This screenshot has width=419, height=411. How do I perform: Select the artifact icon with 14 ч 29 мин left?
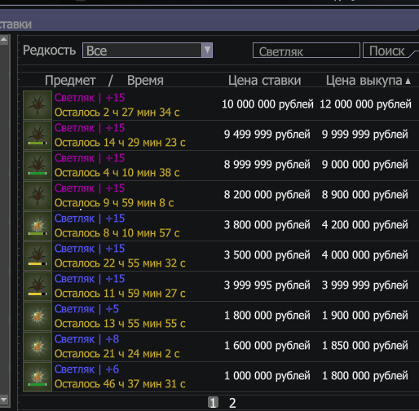[x=37, y=135]
